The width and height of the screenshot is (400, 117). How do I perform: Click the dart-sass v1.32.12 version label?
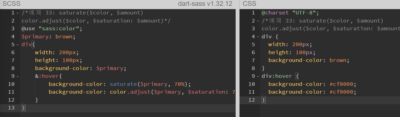205,4
